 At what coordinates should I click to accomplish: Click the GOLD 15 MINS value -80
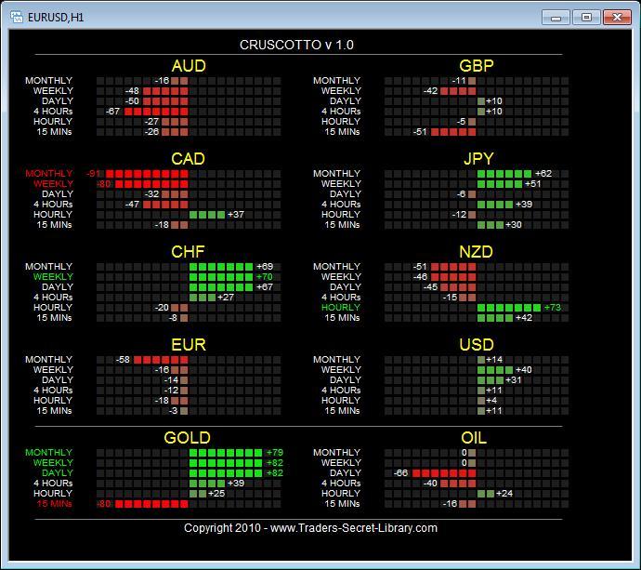click(x=103, y=504)
